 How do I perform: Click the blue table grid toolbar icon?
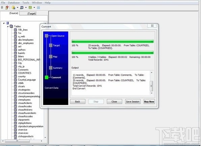pyautogui.click(x=38, y=7)
